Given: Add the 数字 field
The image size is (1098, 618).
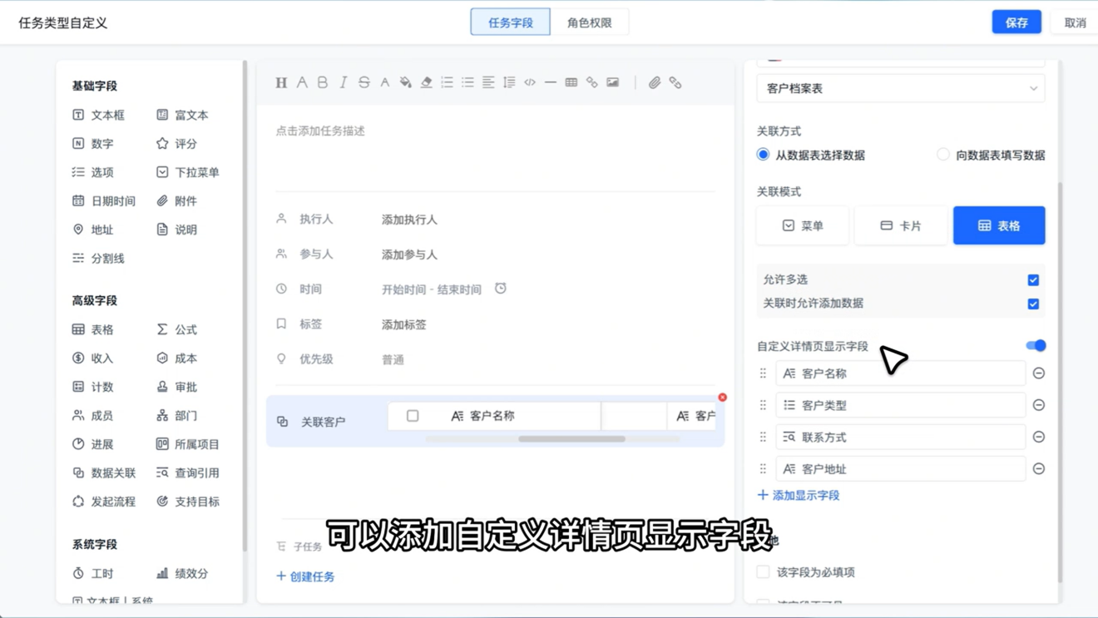Looking at the screenshot, I should [x=92, y=144].
